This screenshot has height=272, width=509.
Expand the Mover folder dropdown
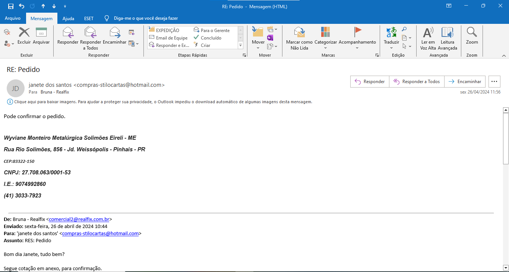[258, 48]
